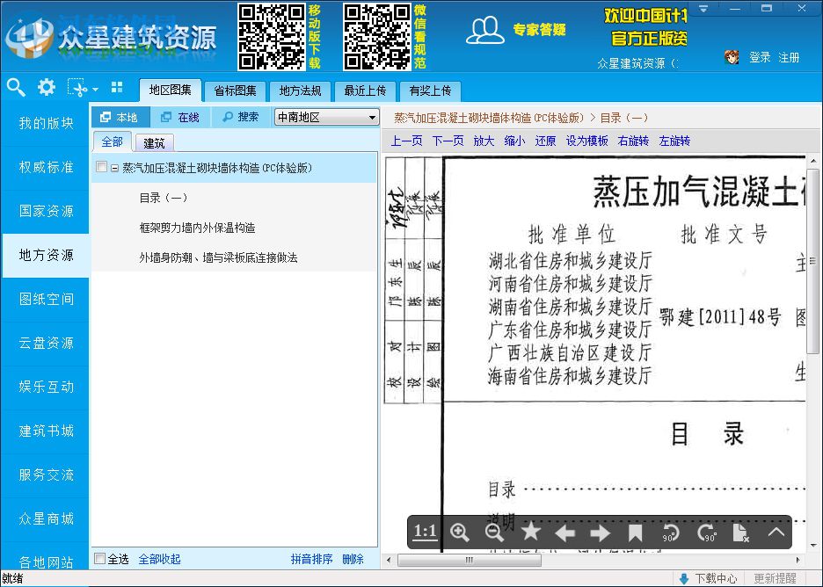This screenshot has height=587, width=823.
Task: Click the 移动版下载 QR code
Action: click(x=271, y=36)
